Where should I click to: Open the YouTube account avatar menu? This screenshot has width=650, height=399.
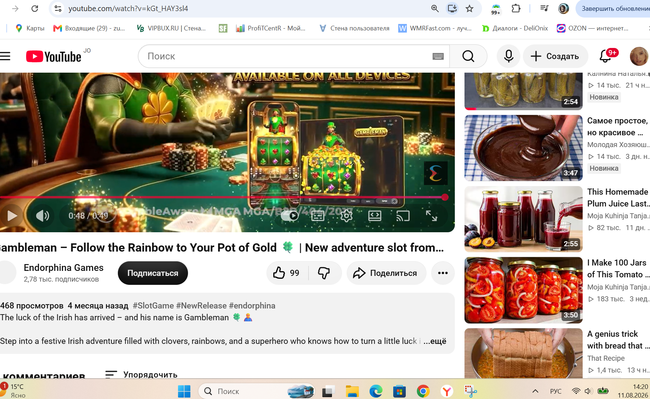pyautogui.click(x=639, y=56)
